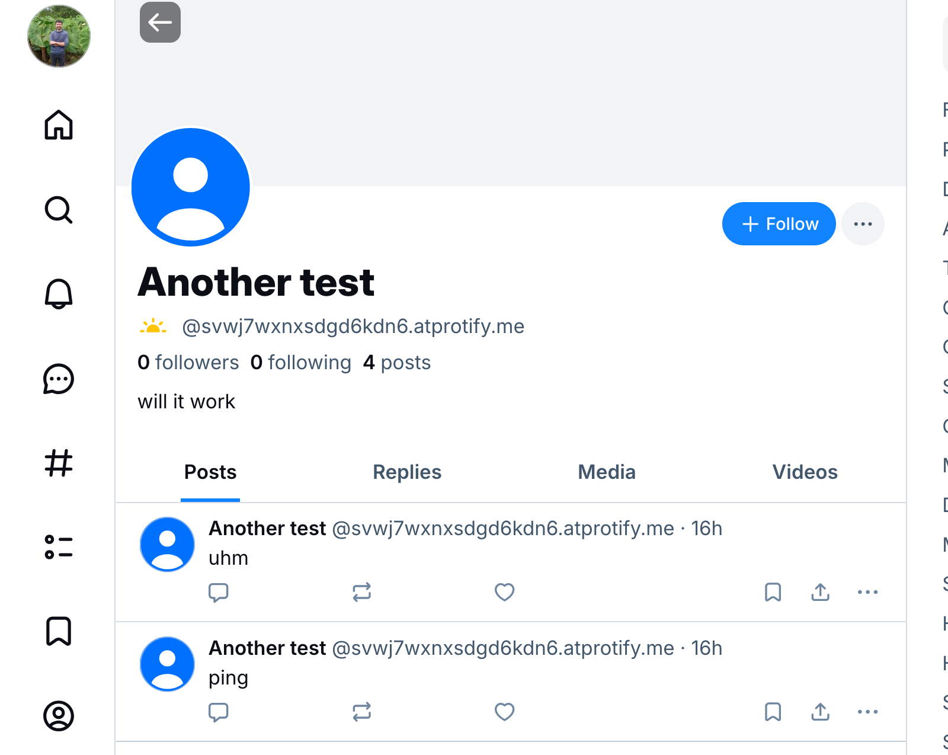Open Lists icon in sidebar
Viewport: 948px width, 755px height.
tap(59, 547)
